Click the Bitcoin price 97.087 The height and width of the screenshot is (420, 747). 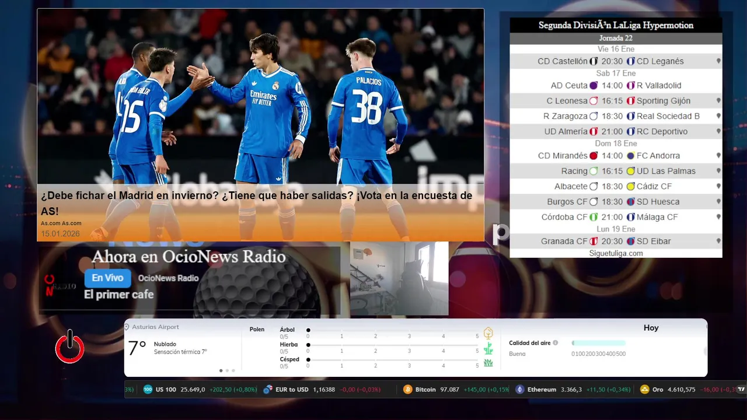(x=449, y=390)
